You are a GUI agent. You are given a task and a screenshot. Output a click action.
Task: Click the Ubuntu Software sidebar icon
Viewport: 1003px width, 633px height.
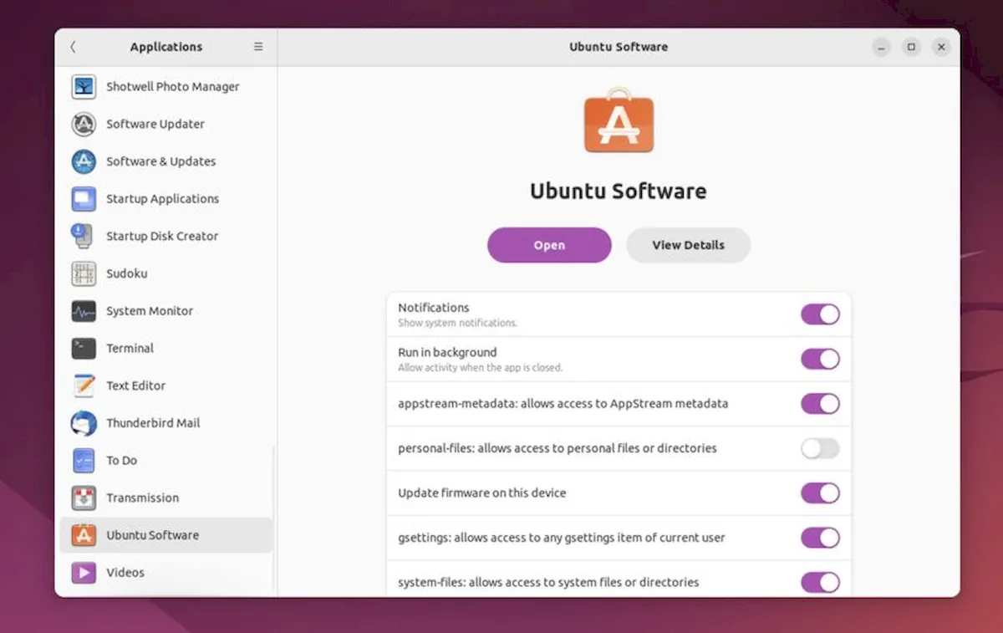(84, 535)
